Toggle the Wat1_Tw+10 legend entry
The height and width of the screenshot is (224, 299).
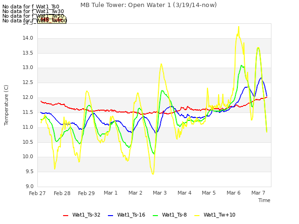point(215,215)
